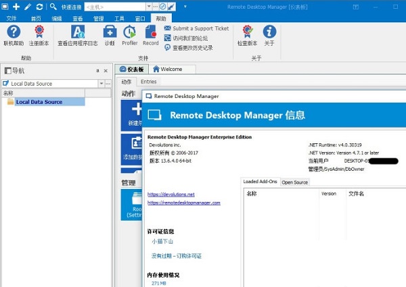Viewport: 406px width, 287px height.
Task: Switch to the 首页 ribbon tab
Action: pyautogui.click(x=36, y=18)
